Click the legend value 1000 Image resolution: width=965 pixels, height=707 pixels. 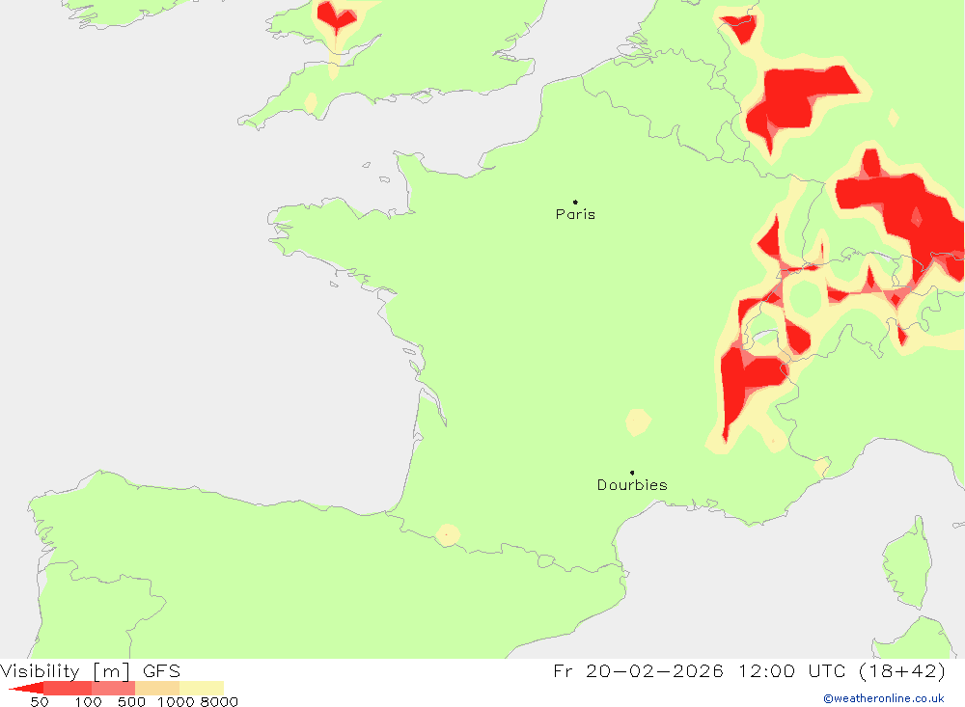click(x=176, y=702)
